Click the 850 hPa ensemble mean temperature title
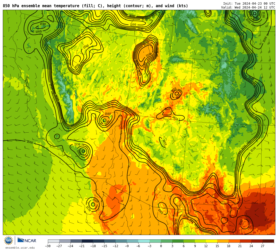Image resolution: width=278 pixels, height=251 pixels. [95, 6]
